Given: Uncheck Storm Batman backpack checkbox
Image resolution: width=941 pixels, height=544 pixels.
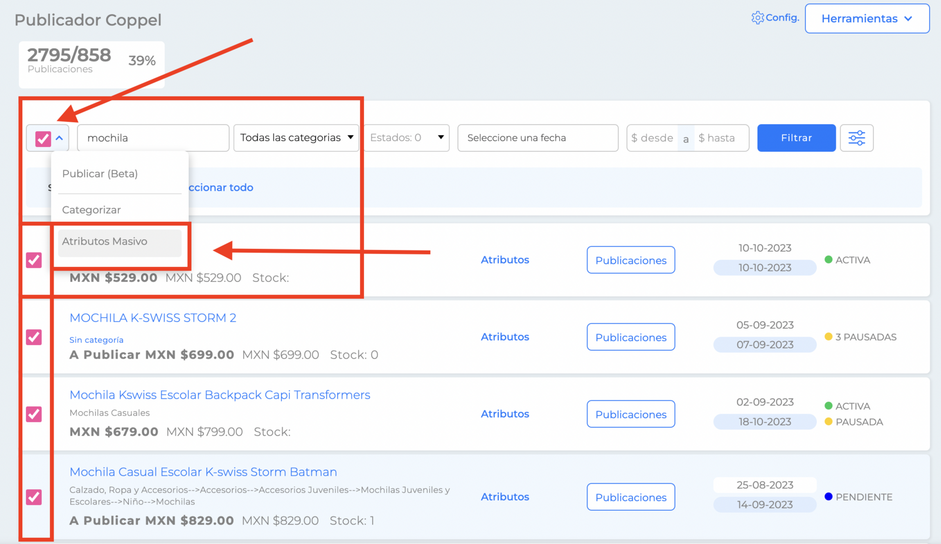Looking at the screenshot, I should [34, 497].
